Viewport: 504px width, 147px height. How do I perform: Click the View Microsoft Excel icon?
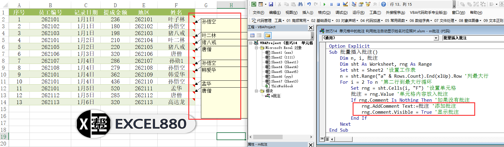point(254,4)
